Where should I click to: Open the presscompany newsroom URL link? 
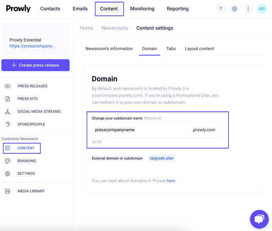coord(32,46)
